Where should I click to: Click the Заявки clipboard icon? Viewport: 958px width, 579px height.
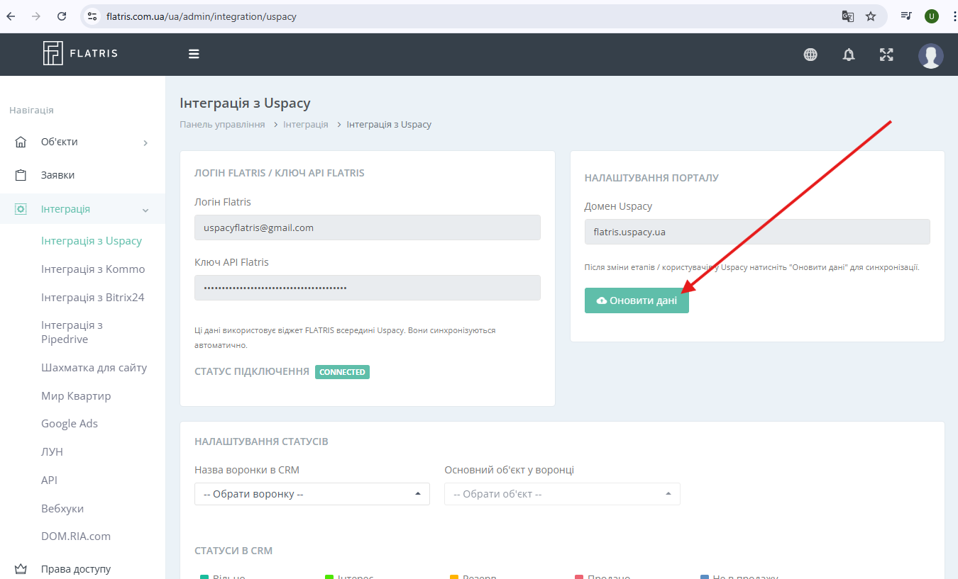click(21, 175)
